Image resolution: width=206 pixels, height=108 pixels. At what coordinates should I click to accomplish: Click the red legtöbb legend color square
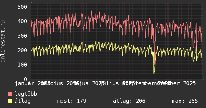coord(10,94)
